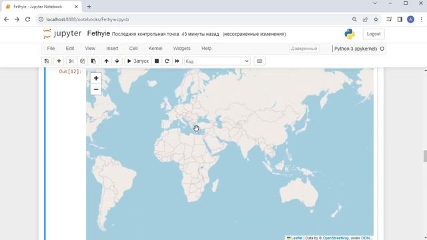Open the Insert menu
This screenshot has height=240, width=427.
(x=112, y=49)
